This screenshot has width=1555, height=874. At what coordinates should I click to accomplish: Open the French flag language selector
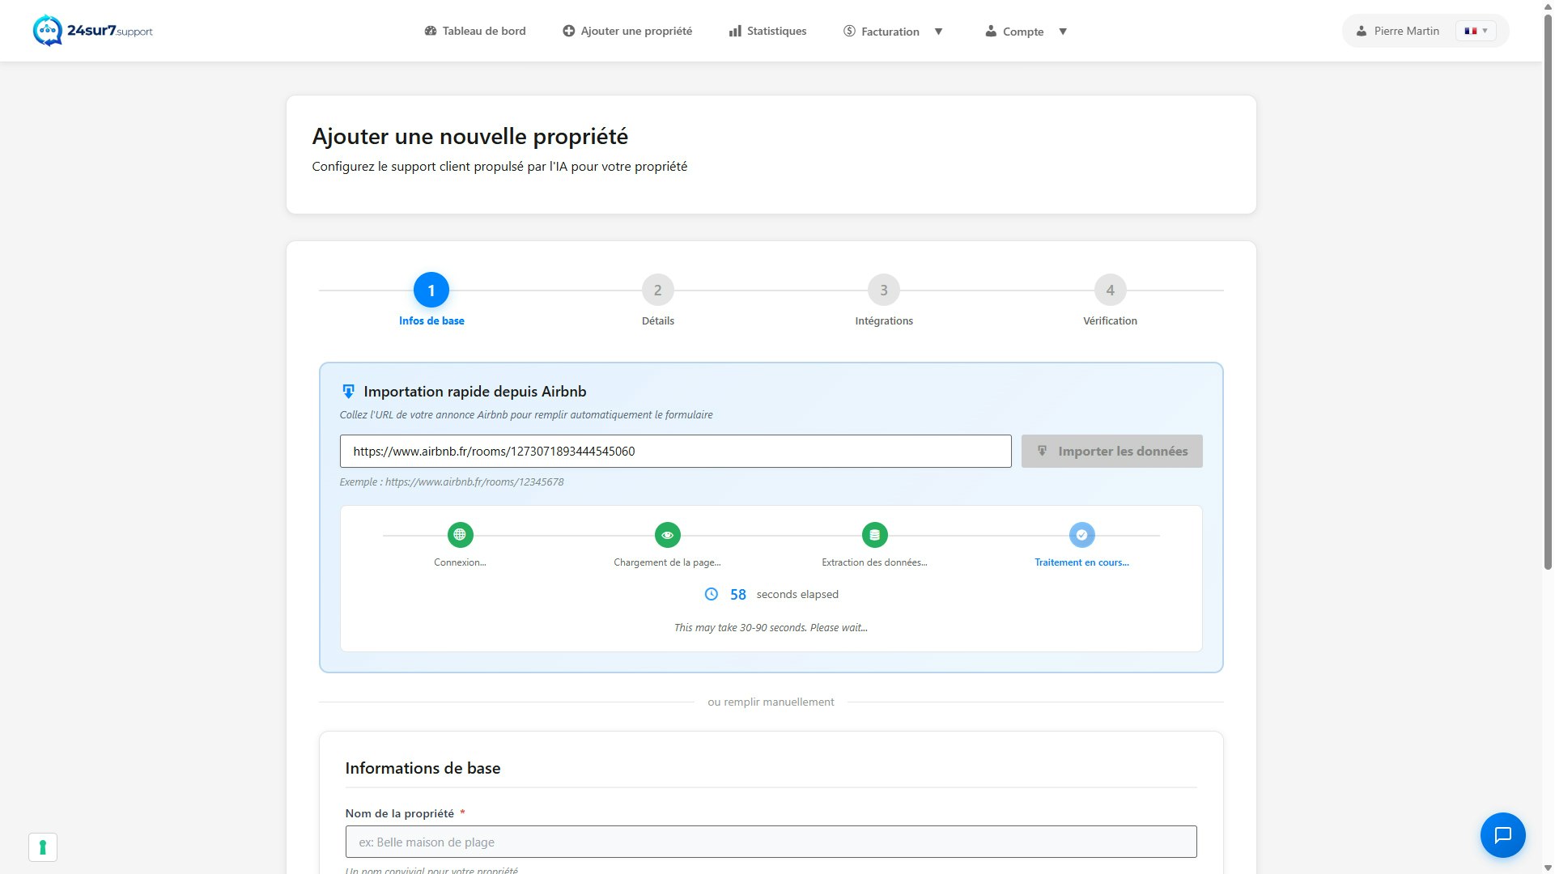[1476, 31]
